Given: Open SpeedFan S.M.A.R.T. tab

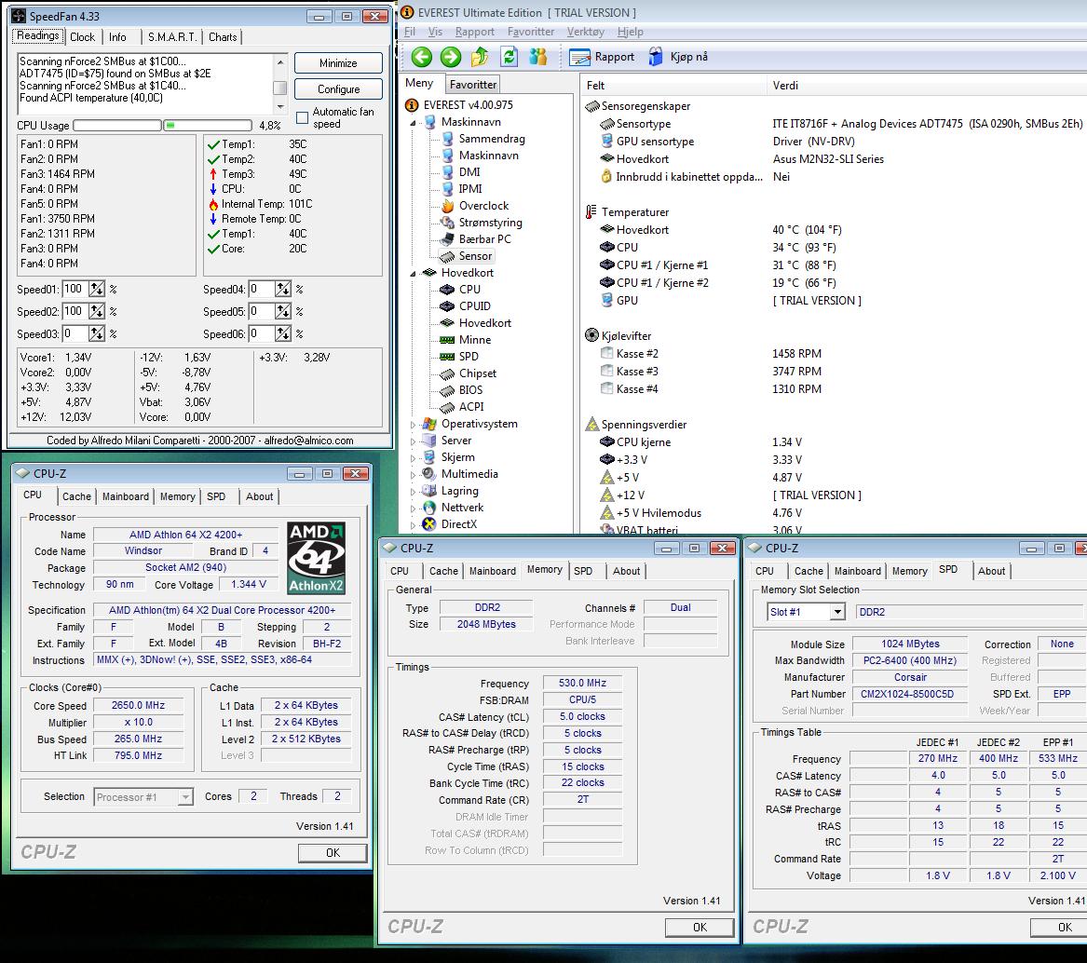Looking at the screenshot, I should pos(172,36).
